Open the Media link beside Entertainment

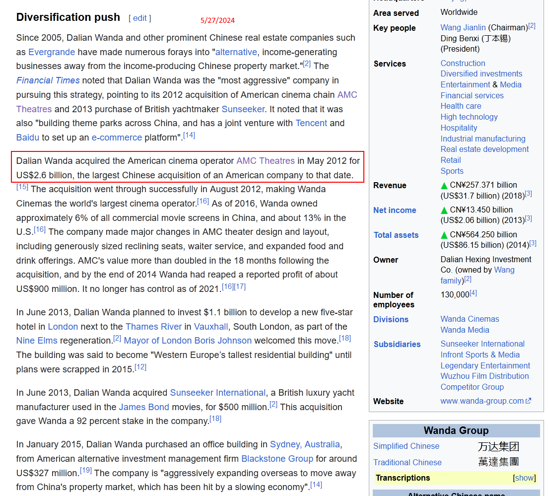[x=511, y=84]
